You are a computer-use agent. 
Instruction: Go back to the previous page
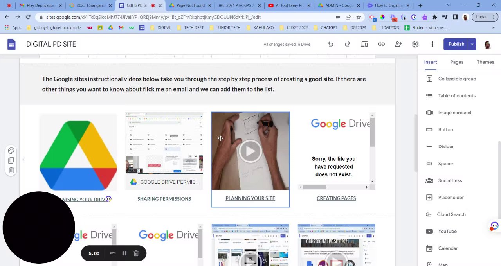7,17
